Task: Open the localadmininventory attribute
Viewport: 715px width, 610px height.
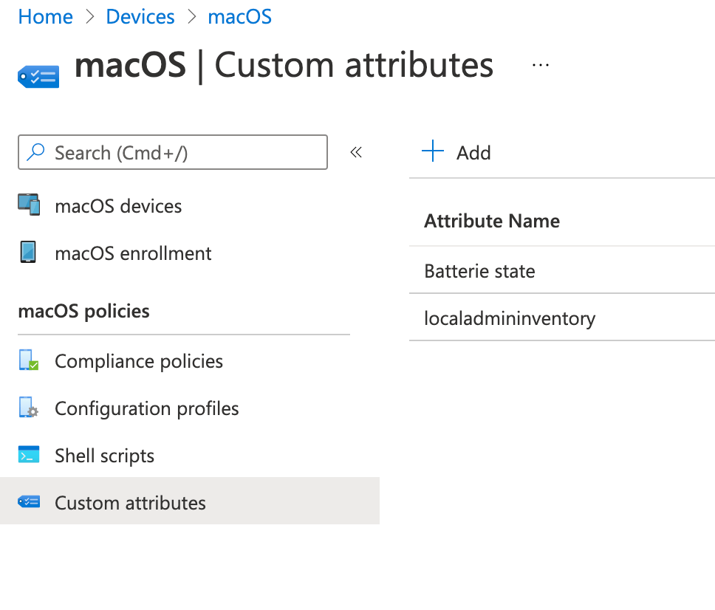Action: tap(510, 318)
